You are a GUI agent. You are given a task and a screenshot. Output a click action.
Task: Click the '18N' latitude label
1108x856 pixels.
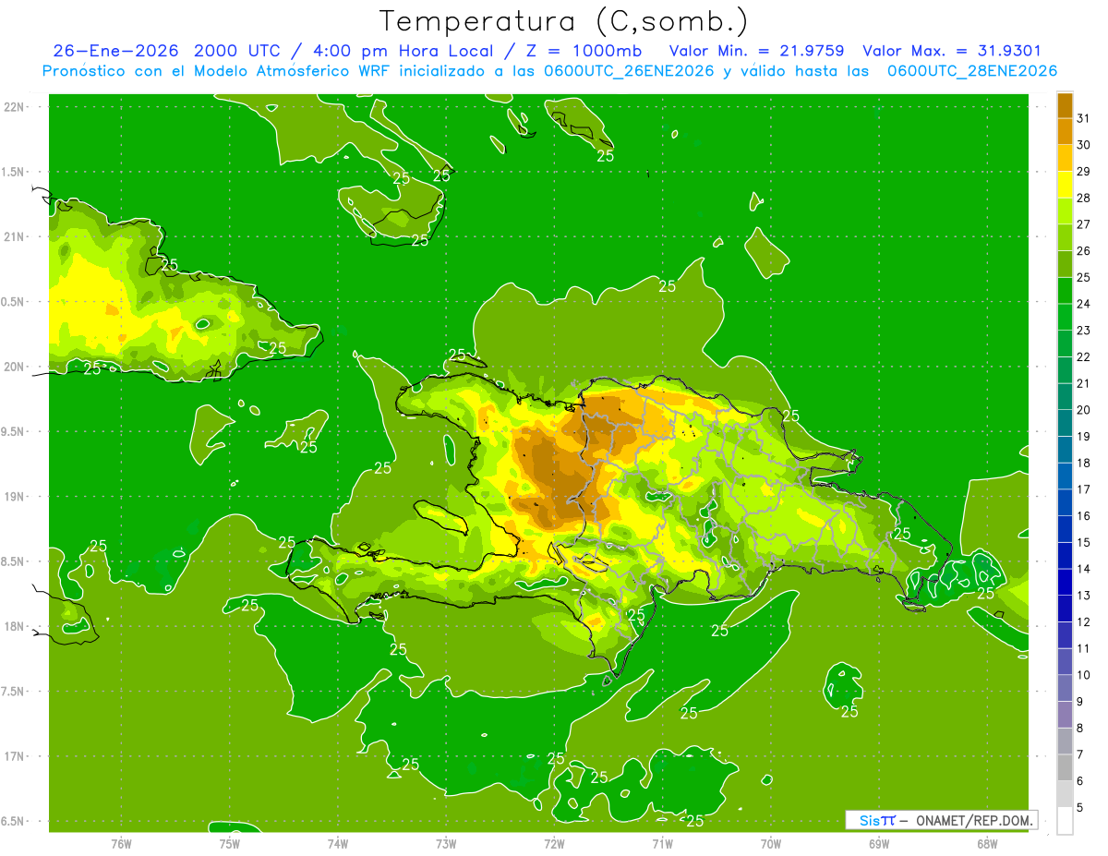click(x=15, y=626)
